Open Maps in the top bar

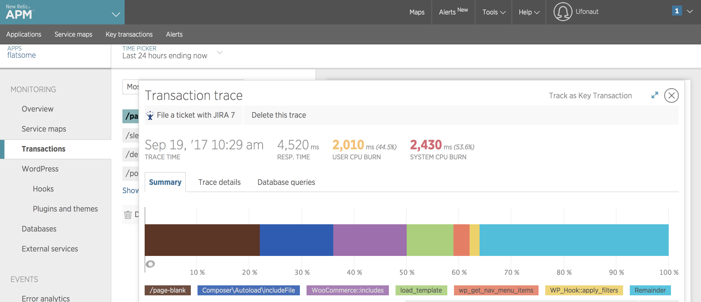(417, 12)
